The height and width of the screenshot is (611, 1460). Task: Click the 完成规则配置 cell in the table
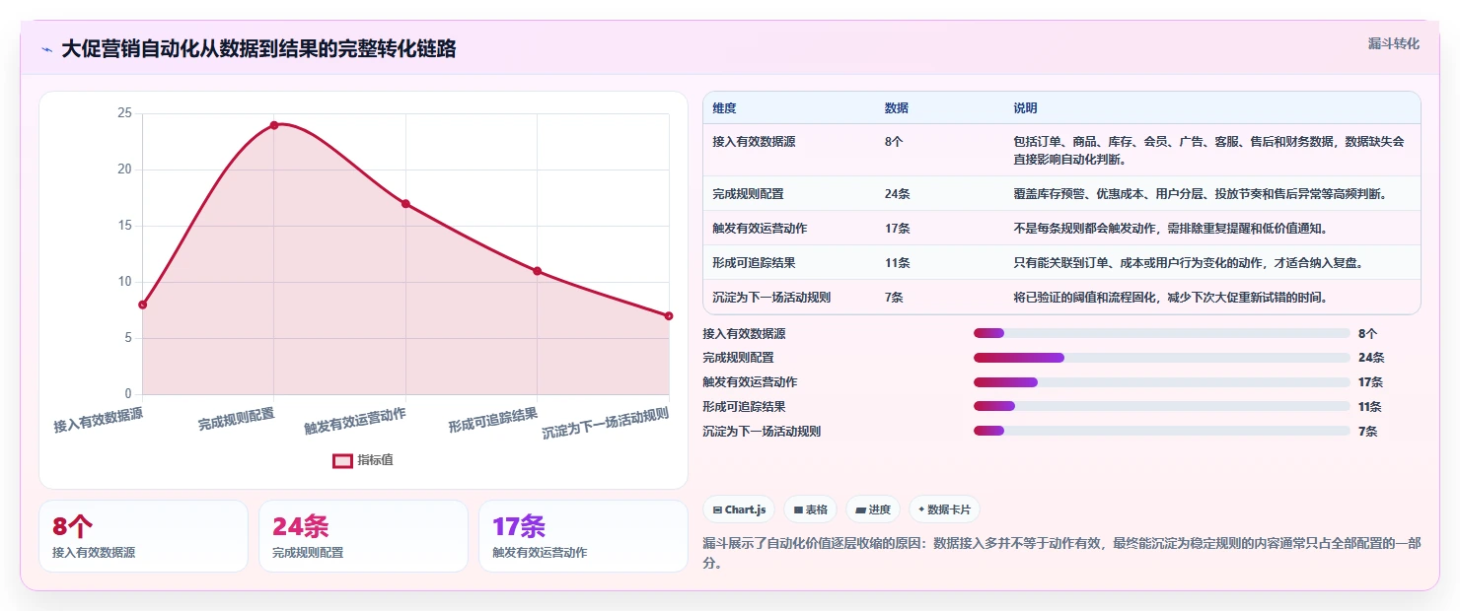748,194
